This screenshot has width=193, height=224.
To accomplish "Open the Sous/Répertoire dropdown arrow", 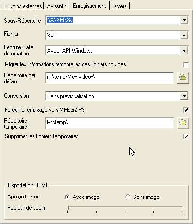I will 184,20.
